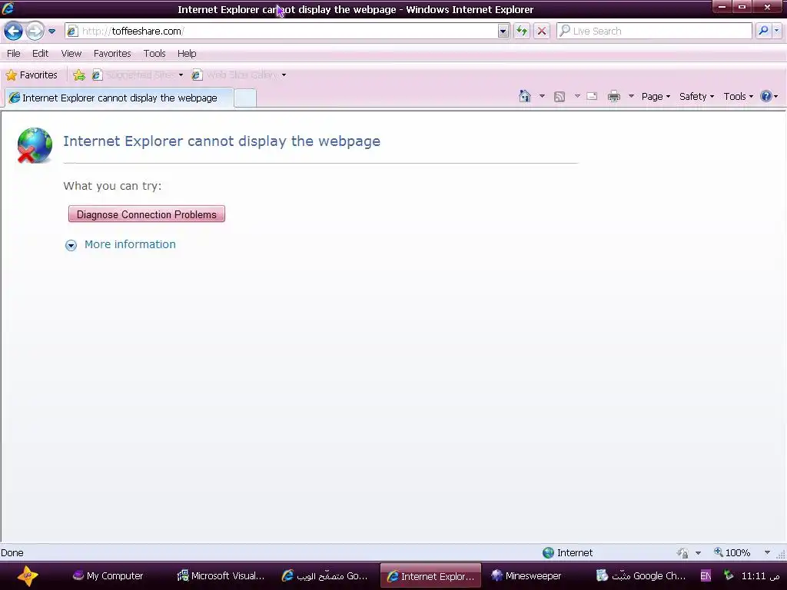Open the Tools command bar menu
The width and height of the screenshot is (787, 590).
point(739,96)
